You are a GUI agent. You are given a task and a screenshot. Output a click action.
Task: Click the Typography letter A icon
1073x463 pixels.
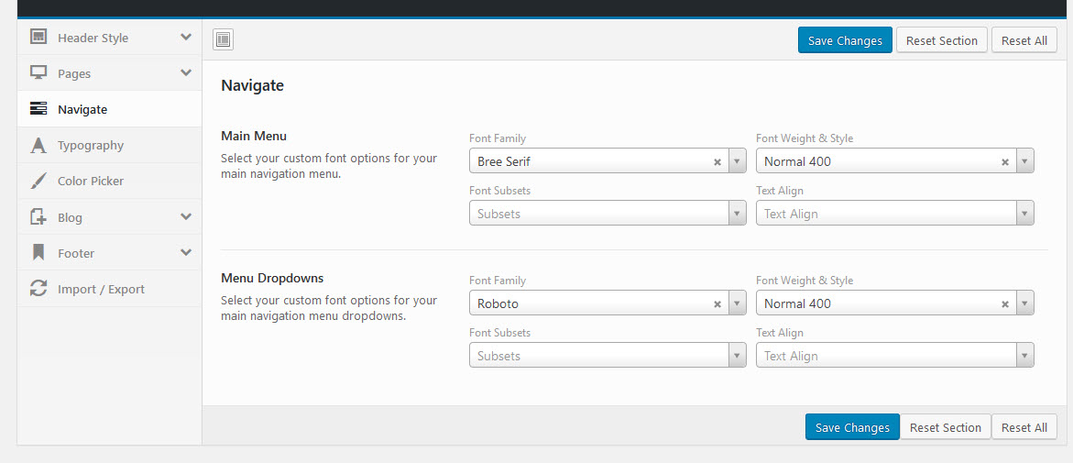38,145
